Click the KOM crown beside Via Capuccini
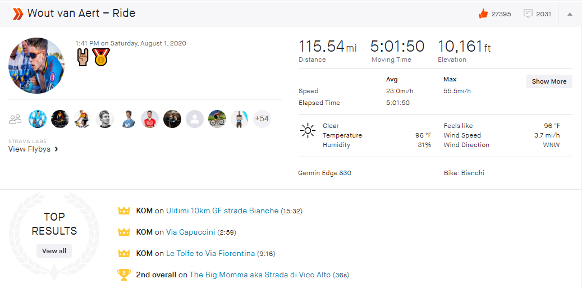 [124, 232]
